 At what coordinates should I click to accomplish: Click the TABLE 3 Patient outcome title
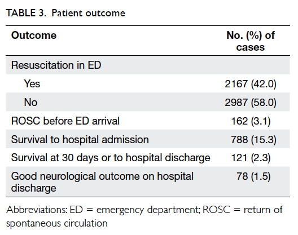pos(65,13)
